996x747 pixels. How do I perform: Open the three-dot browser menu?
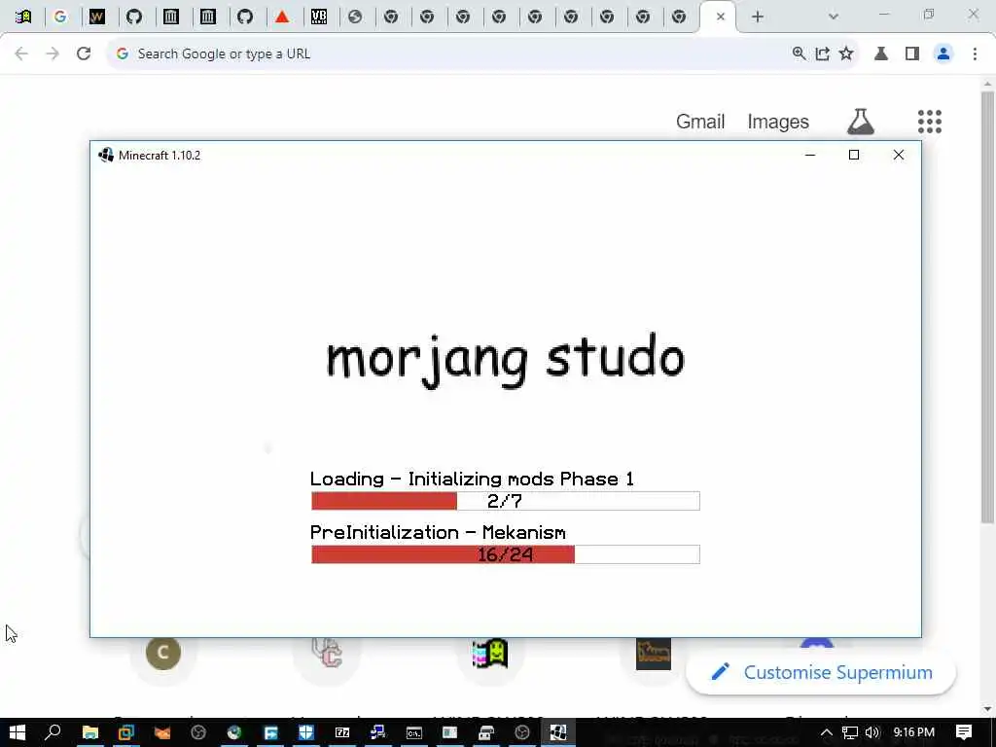(975, 54)
